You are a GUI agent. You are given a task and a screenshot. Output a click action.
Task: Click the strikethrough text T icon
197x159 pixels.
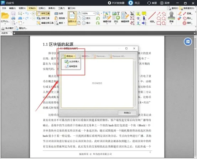click(x=138, y=18)
